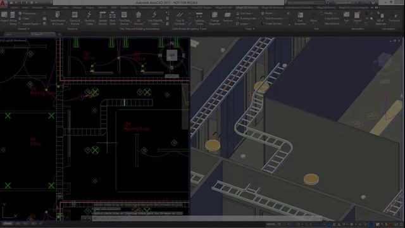Viewport: 405px width, 228px height.
Task: Open the AutoCAD application menu
Action: coord(3,3)
